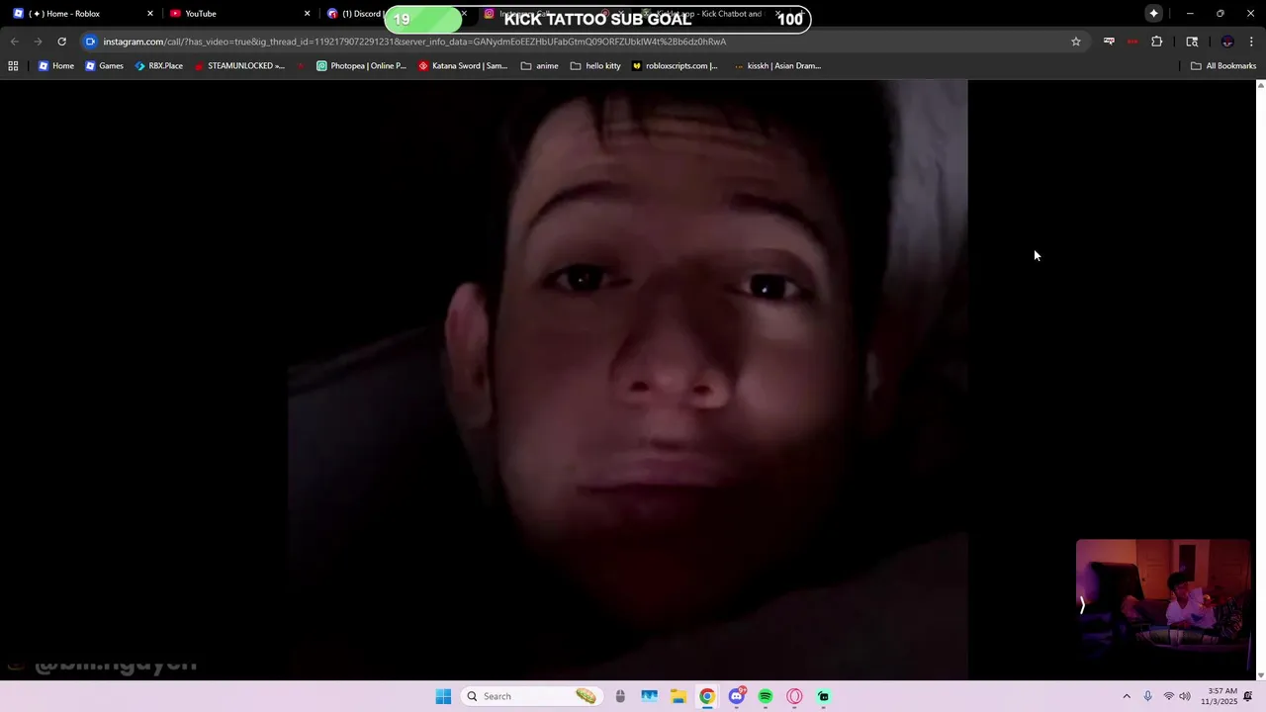Open Opera GX from the taskbar
The height and width of the screenshot is (712, 1266).
coord(794,696)
